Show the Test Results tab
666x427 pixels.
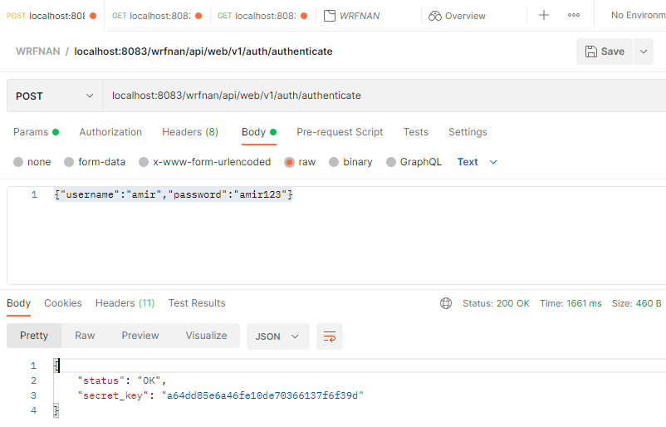197,303
